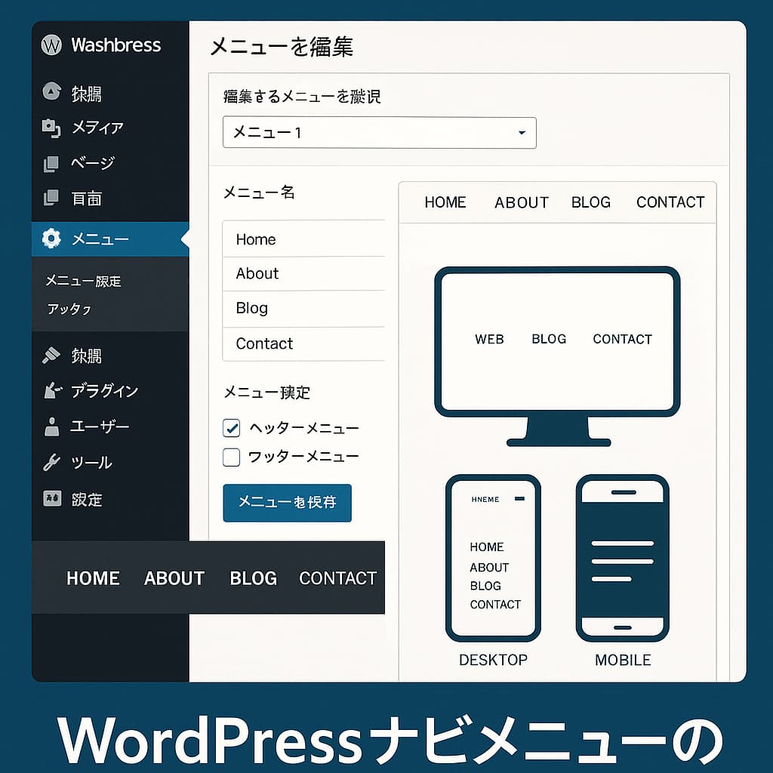Click the dark MOBILE phone illustration

622,558
